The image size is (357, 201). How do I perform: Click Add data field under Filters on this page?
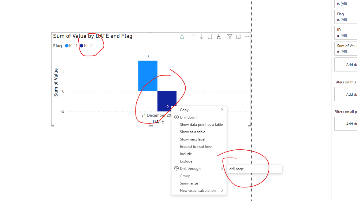coord(346,94)
